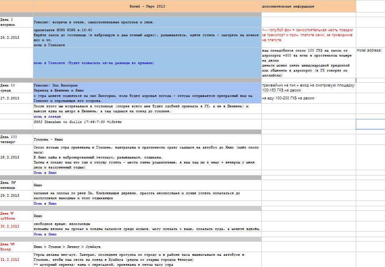
Task: Click the 'на еду 100-200 ГК$' cell
Action: [308, 98]
